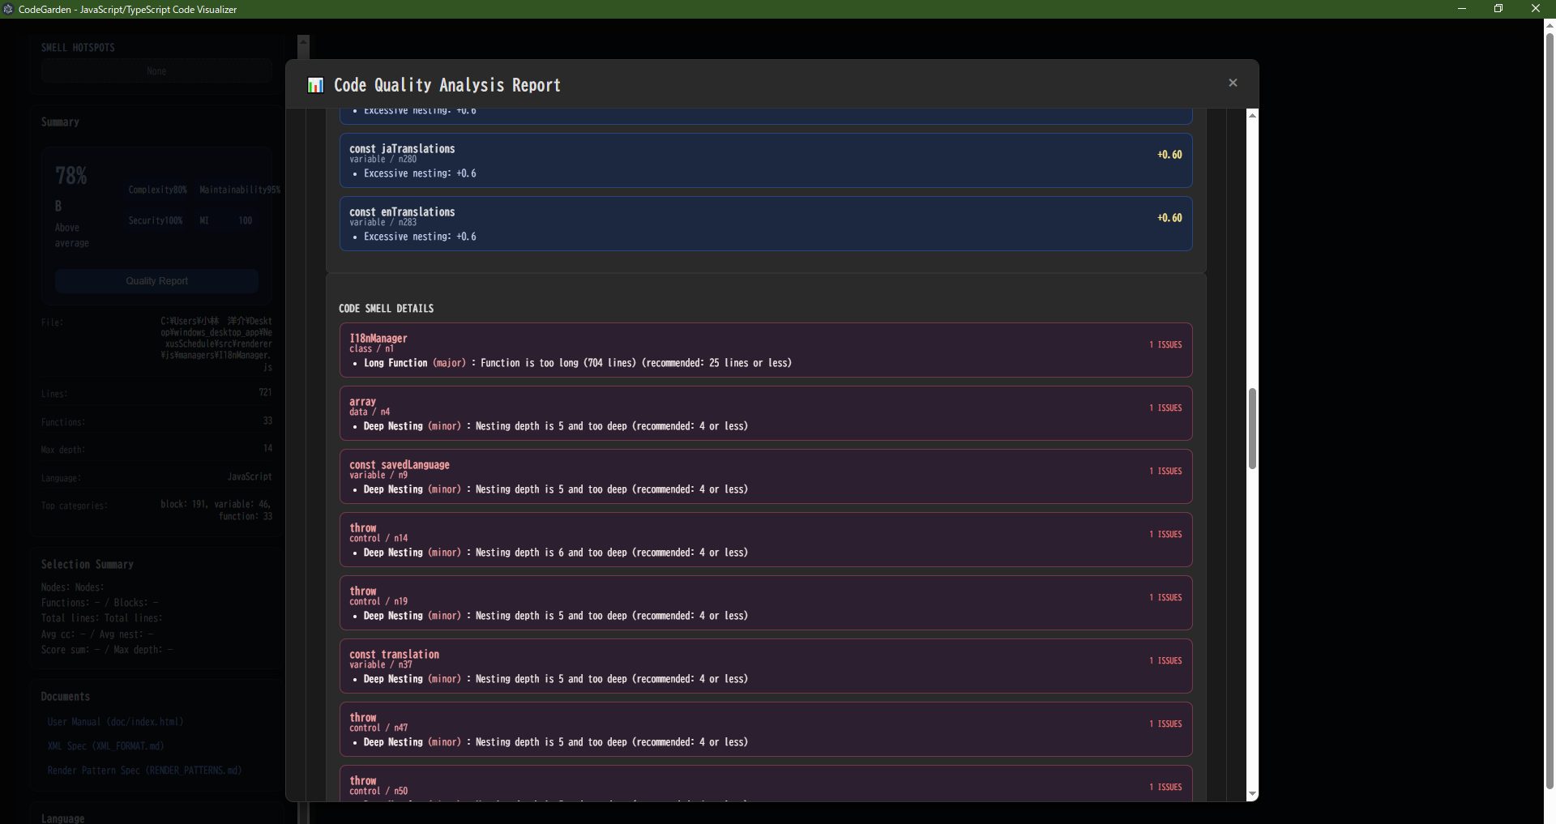
Task: Select the const savedLanguage smell entry
Action: [765, 476]
